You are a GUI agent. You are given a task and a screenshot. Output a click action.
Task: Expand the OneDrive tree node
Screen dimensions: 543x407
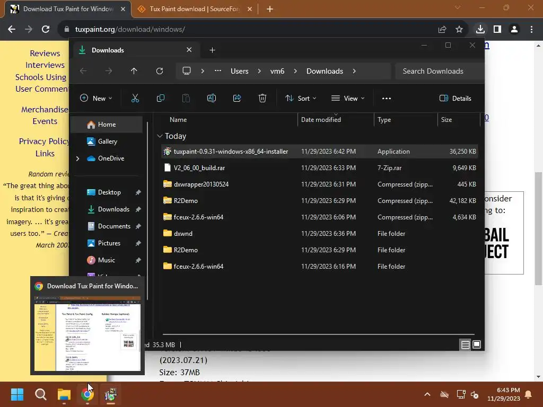[77, 158]
